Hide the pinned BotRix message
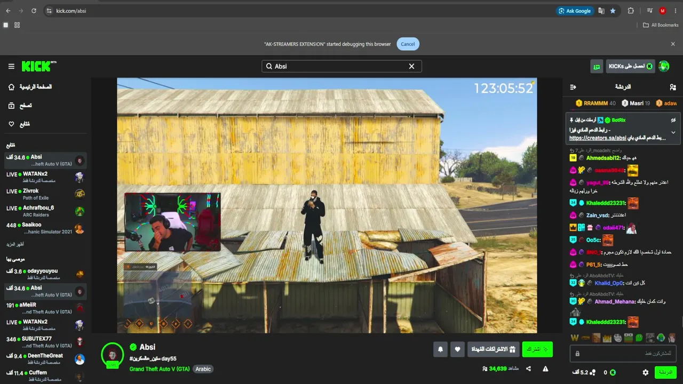This screenshot has width=683, height=384. (x=673, y=121)
